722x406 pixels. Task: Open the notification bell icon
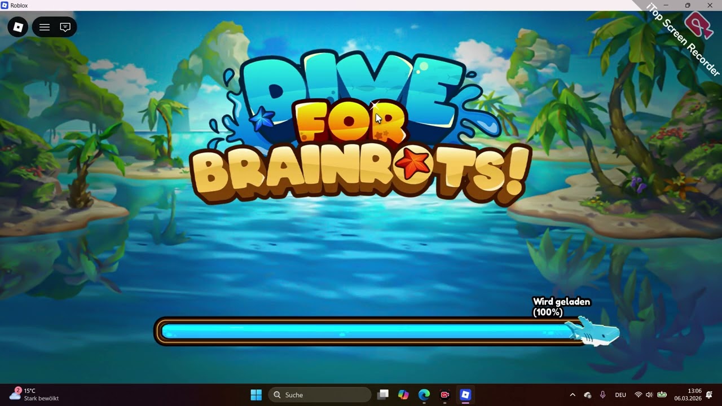pyautogui.click(x=710, y=395)
